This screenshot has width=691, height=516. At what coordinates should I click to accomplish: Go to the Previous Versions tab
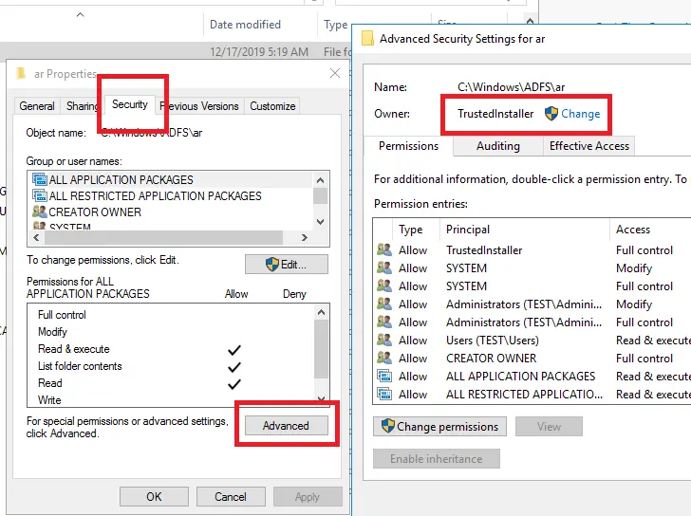(x=199, y=106)
